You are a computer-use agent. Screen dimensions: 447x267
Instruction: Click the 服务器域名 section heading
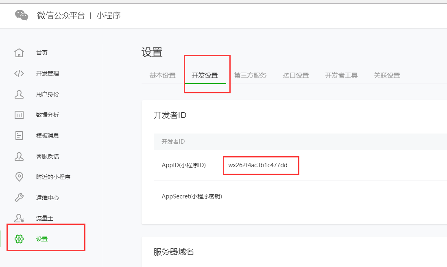coord(174,252)
